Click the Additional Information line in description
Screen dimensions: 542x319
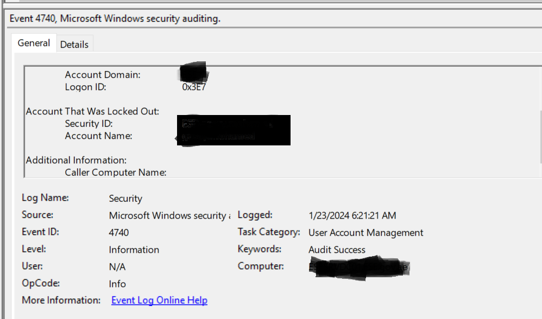[76, 160]
